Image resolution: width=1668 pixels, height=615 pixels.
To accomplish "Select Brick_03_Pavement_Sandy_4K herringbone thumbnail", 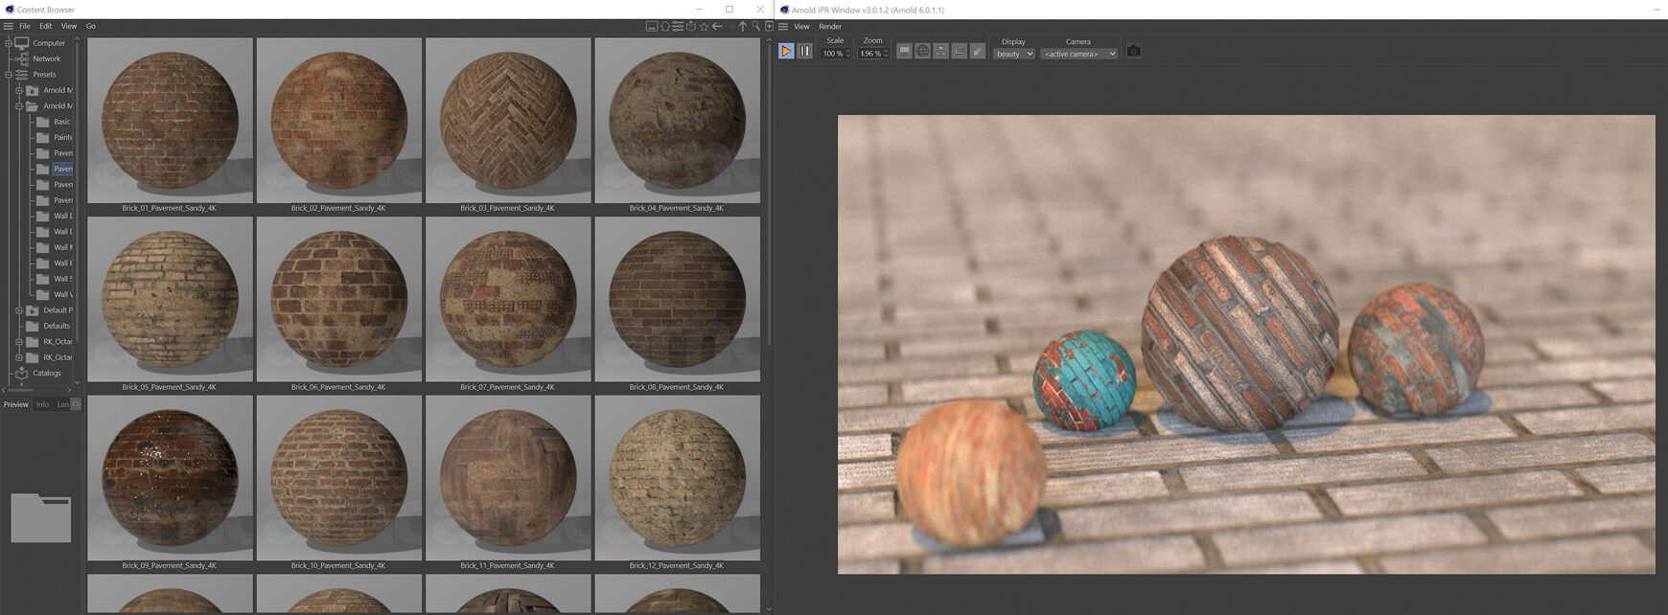I will (508, 120).
